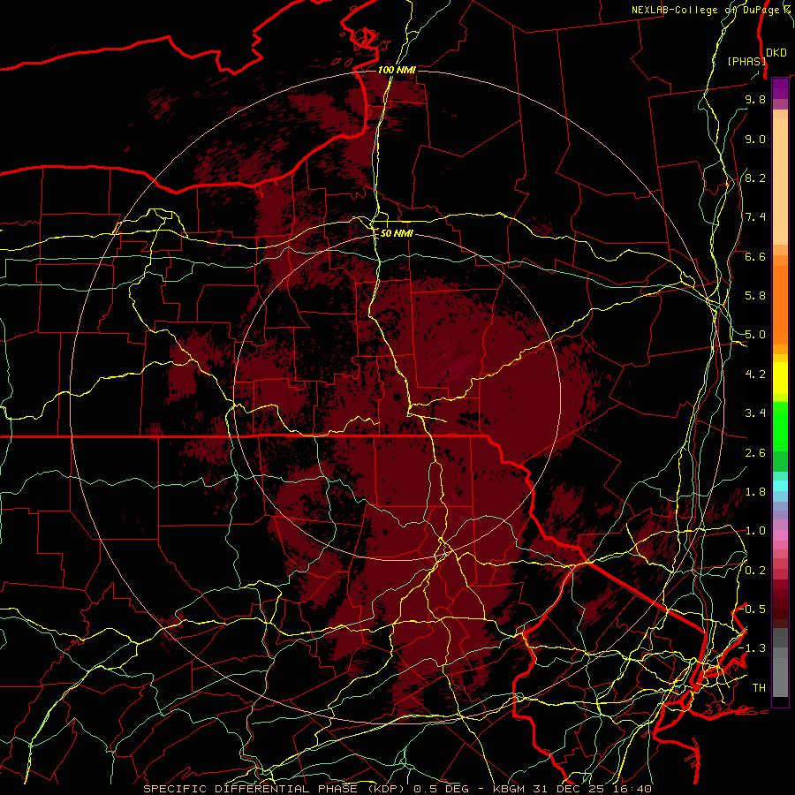Click the 1.0 legend value
Screen dimensions: 795x795
point(755,531)
